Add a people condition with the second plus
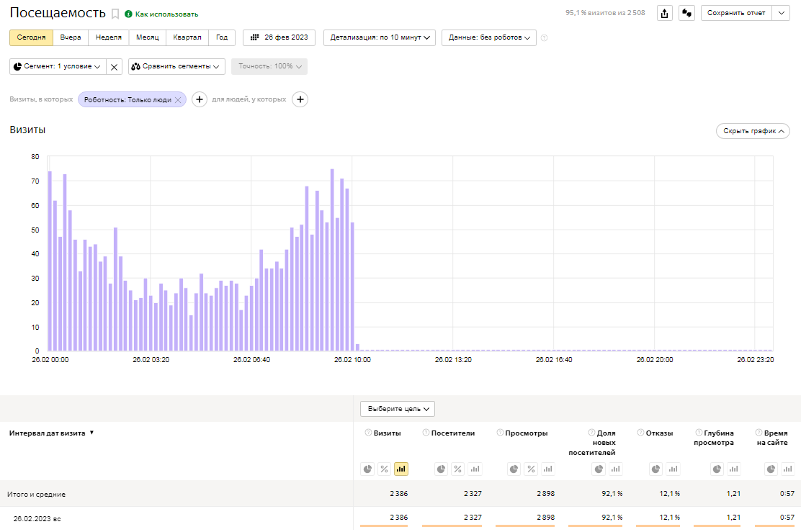The height and width of the screenshot is (532, 801). (x=300, y=99)
